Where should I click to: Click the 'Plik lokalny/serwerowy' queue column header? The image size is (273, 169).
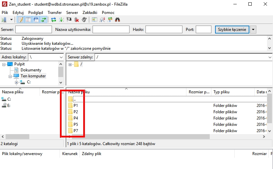tap(22, 154)
